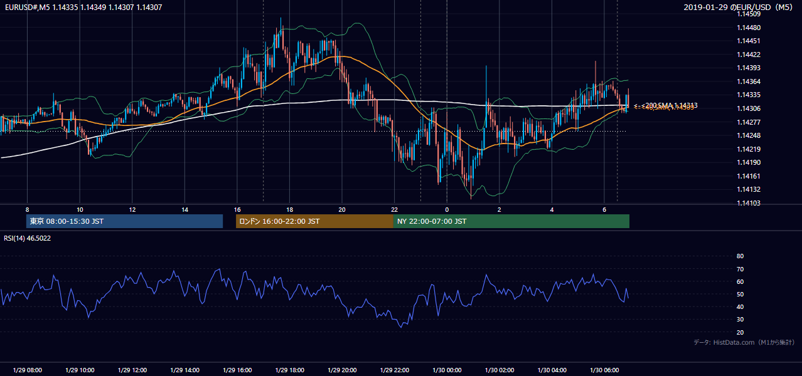Select the RSI scale value 20
The image size is (802, 376).
click(x=740, y=332)
